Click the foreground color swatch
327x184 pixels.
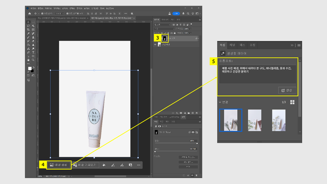tap(30, 68)
